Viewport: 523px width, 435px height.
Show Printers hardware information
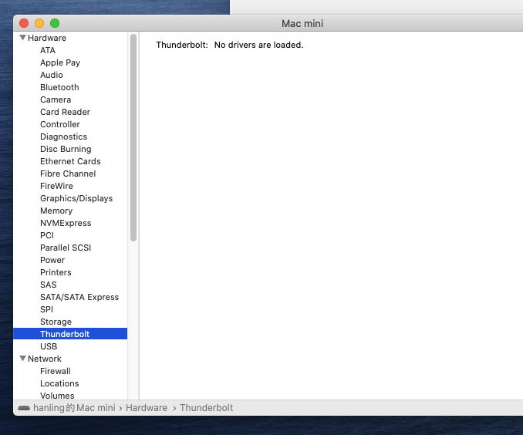56,272
